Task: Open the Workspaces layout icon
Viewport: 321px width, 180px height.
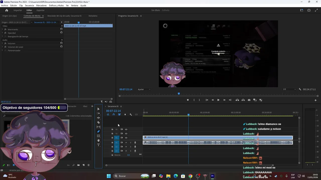Action: pyautogui.click(x=302, y=10)
